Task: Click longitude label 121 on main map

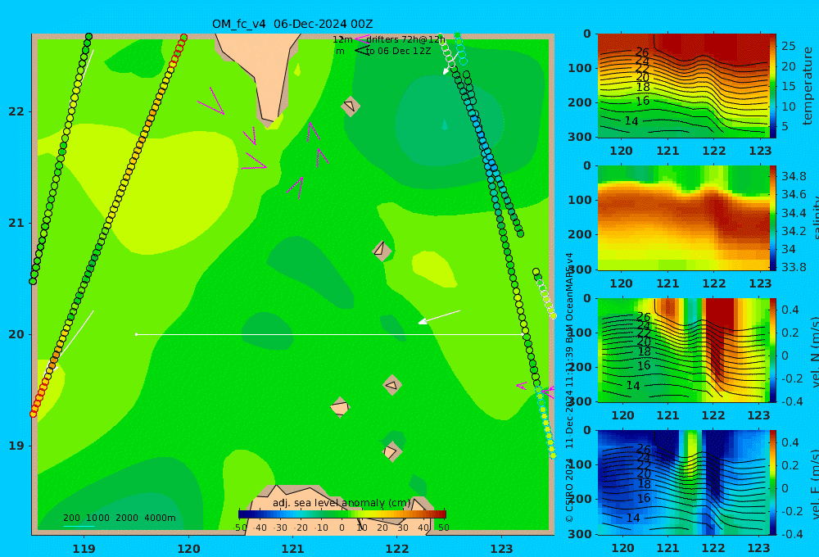Action: tap(293, 549)
